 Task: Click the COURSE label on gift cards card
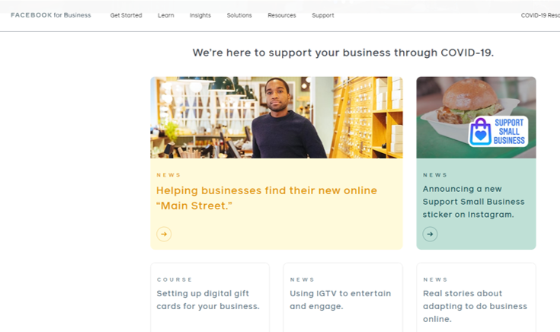174,279
